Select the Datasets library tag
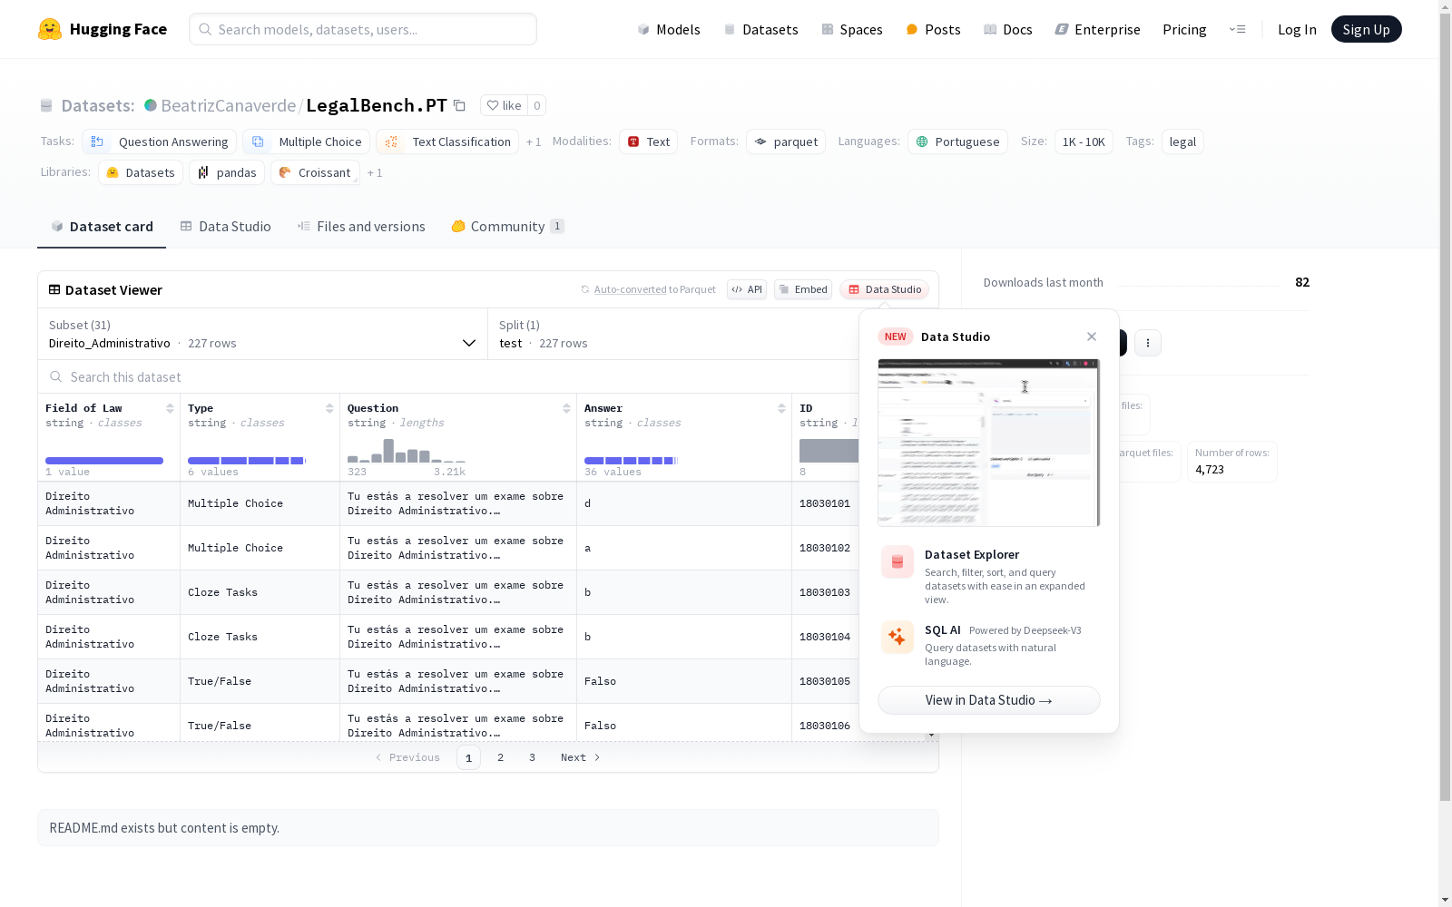Screen dimensions: 1452x907 coord(141,172)
